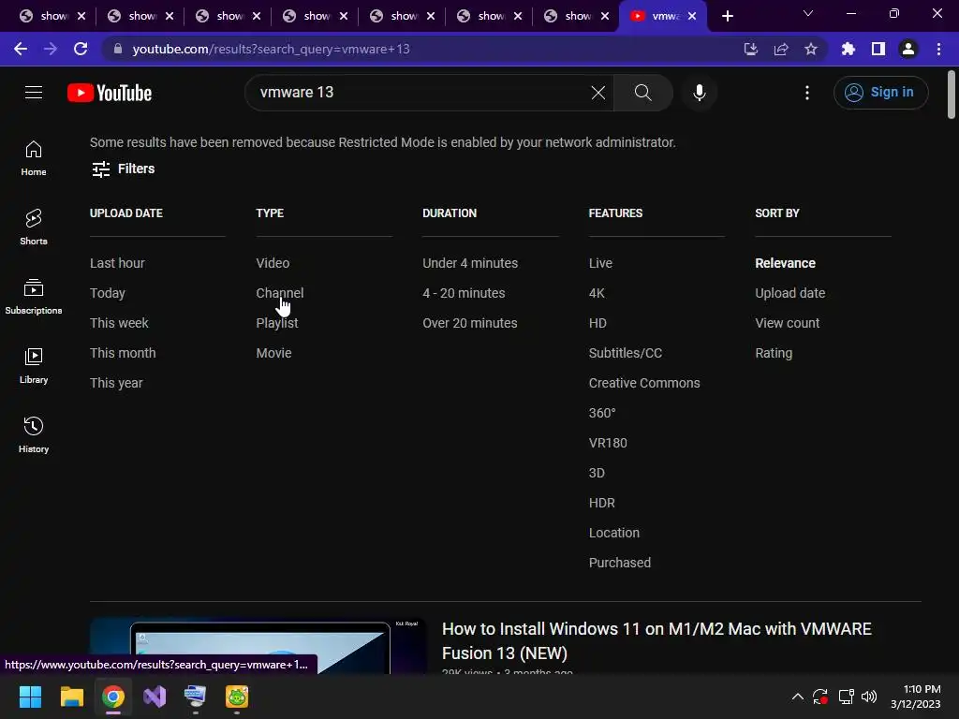Bookmark this page with the star icon
Screen dimensions: 959x719
tap(810, 49)
